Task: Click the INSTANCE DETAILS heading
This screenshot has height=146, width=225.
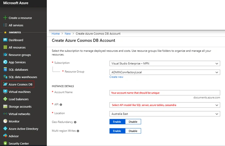Action: (x=63, y=86)
